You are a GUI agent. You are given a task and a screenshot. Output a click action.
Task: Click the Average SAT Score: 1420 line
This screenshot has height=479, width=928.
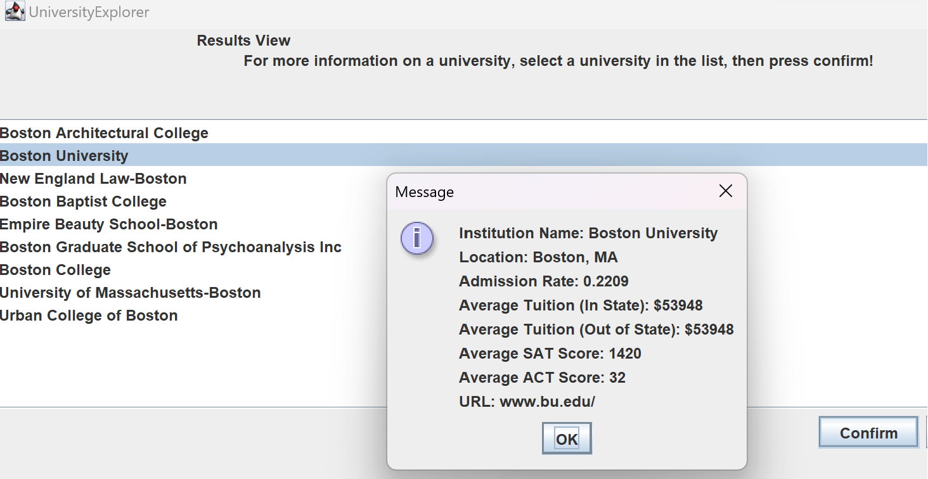coord(550,354)
